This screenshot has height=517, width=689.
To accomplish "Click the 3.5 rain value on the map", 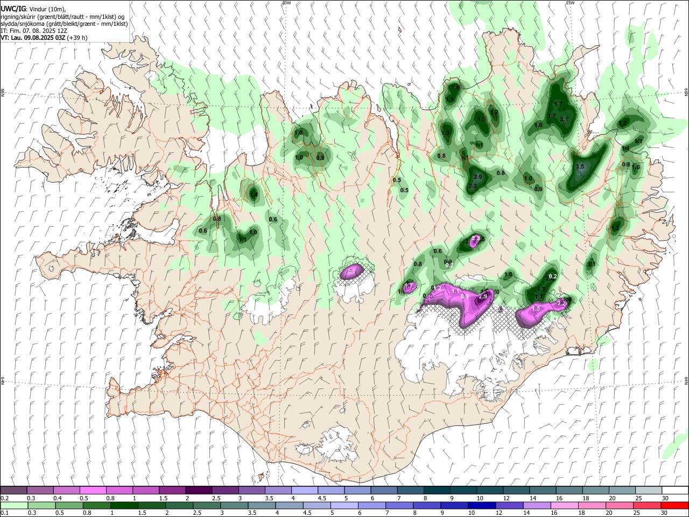I will pyautogui.click(x=580, y=167).
